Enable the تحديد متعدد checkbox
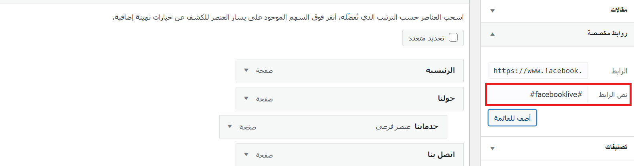The height and width of the screenshot is (166, 634). coord(453,38)
